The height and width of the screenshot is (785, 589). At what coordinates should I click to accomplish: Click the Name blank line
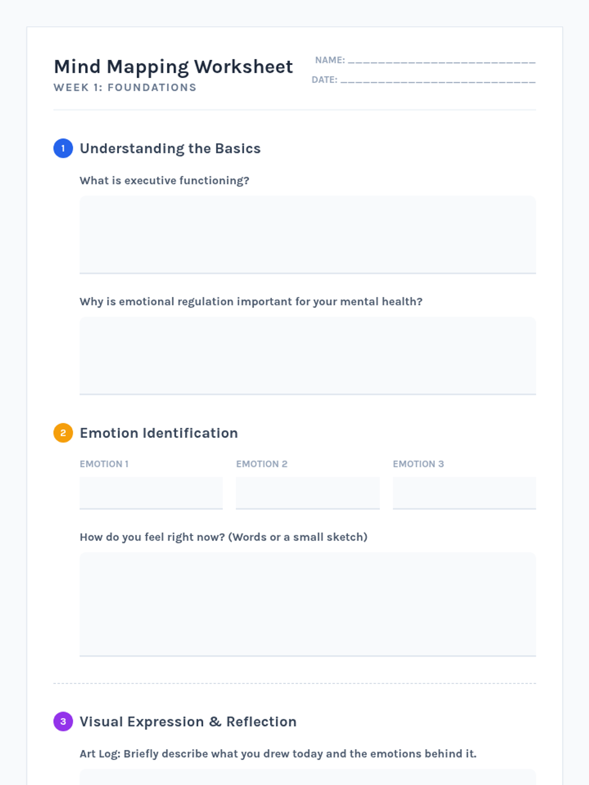[x=441, y=61]
